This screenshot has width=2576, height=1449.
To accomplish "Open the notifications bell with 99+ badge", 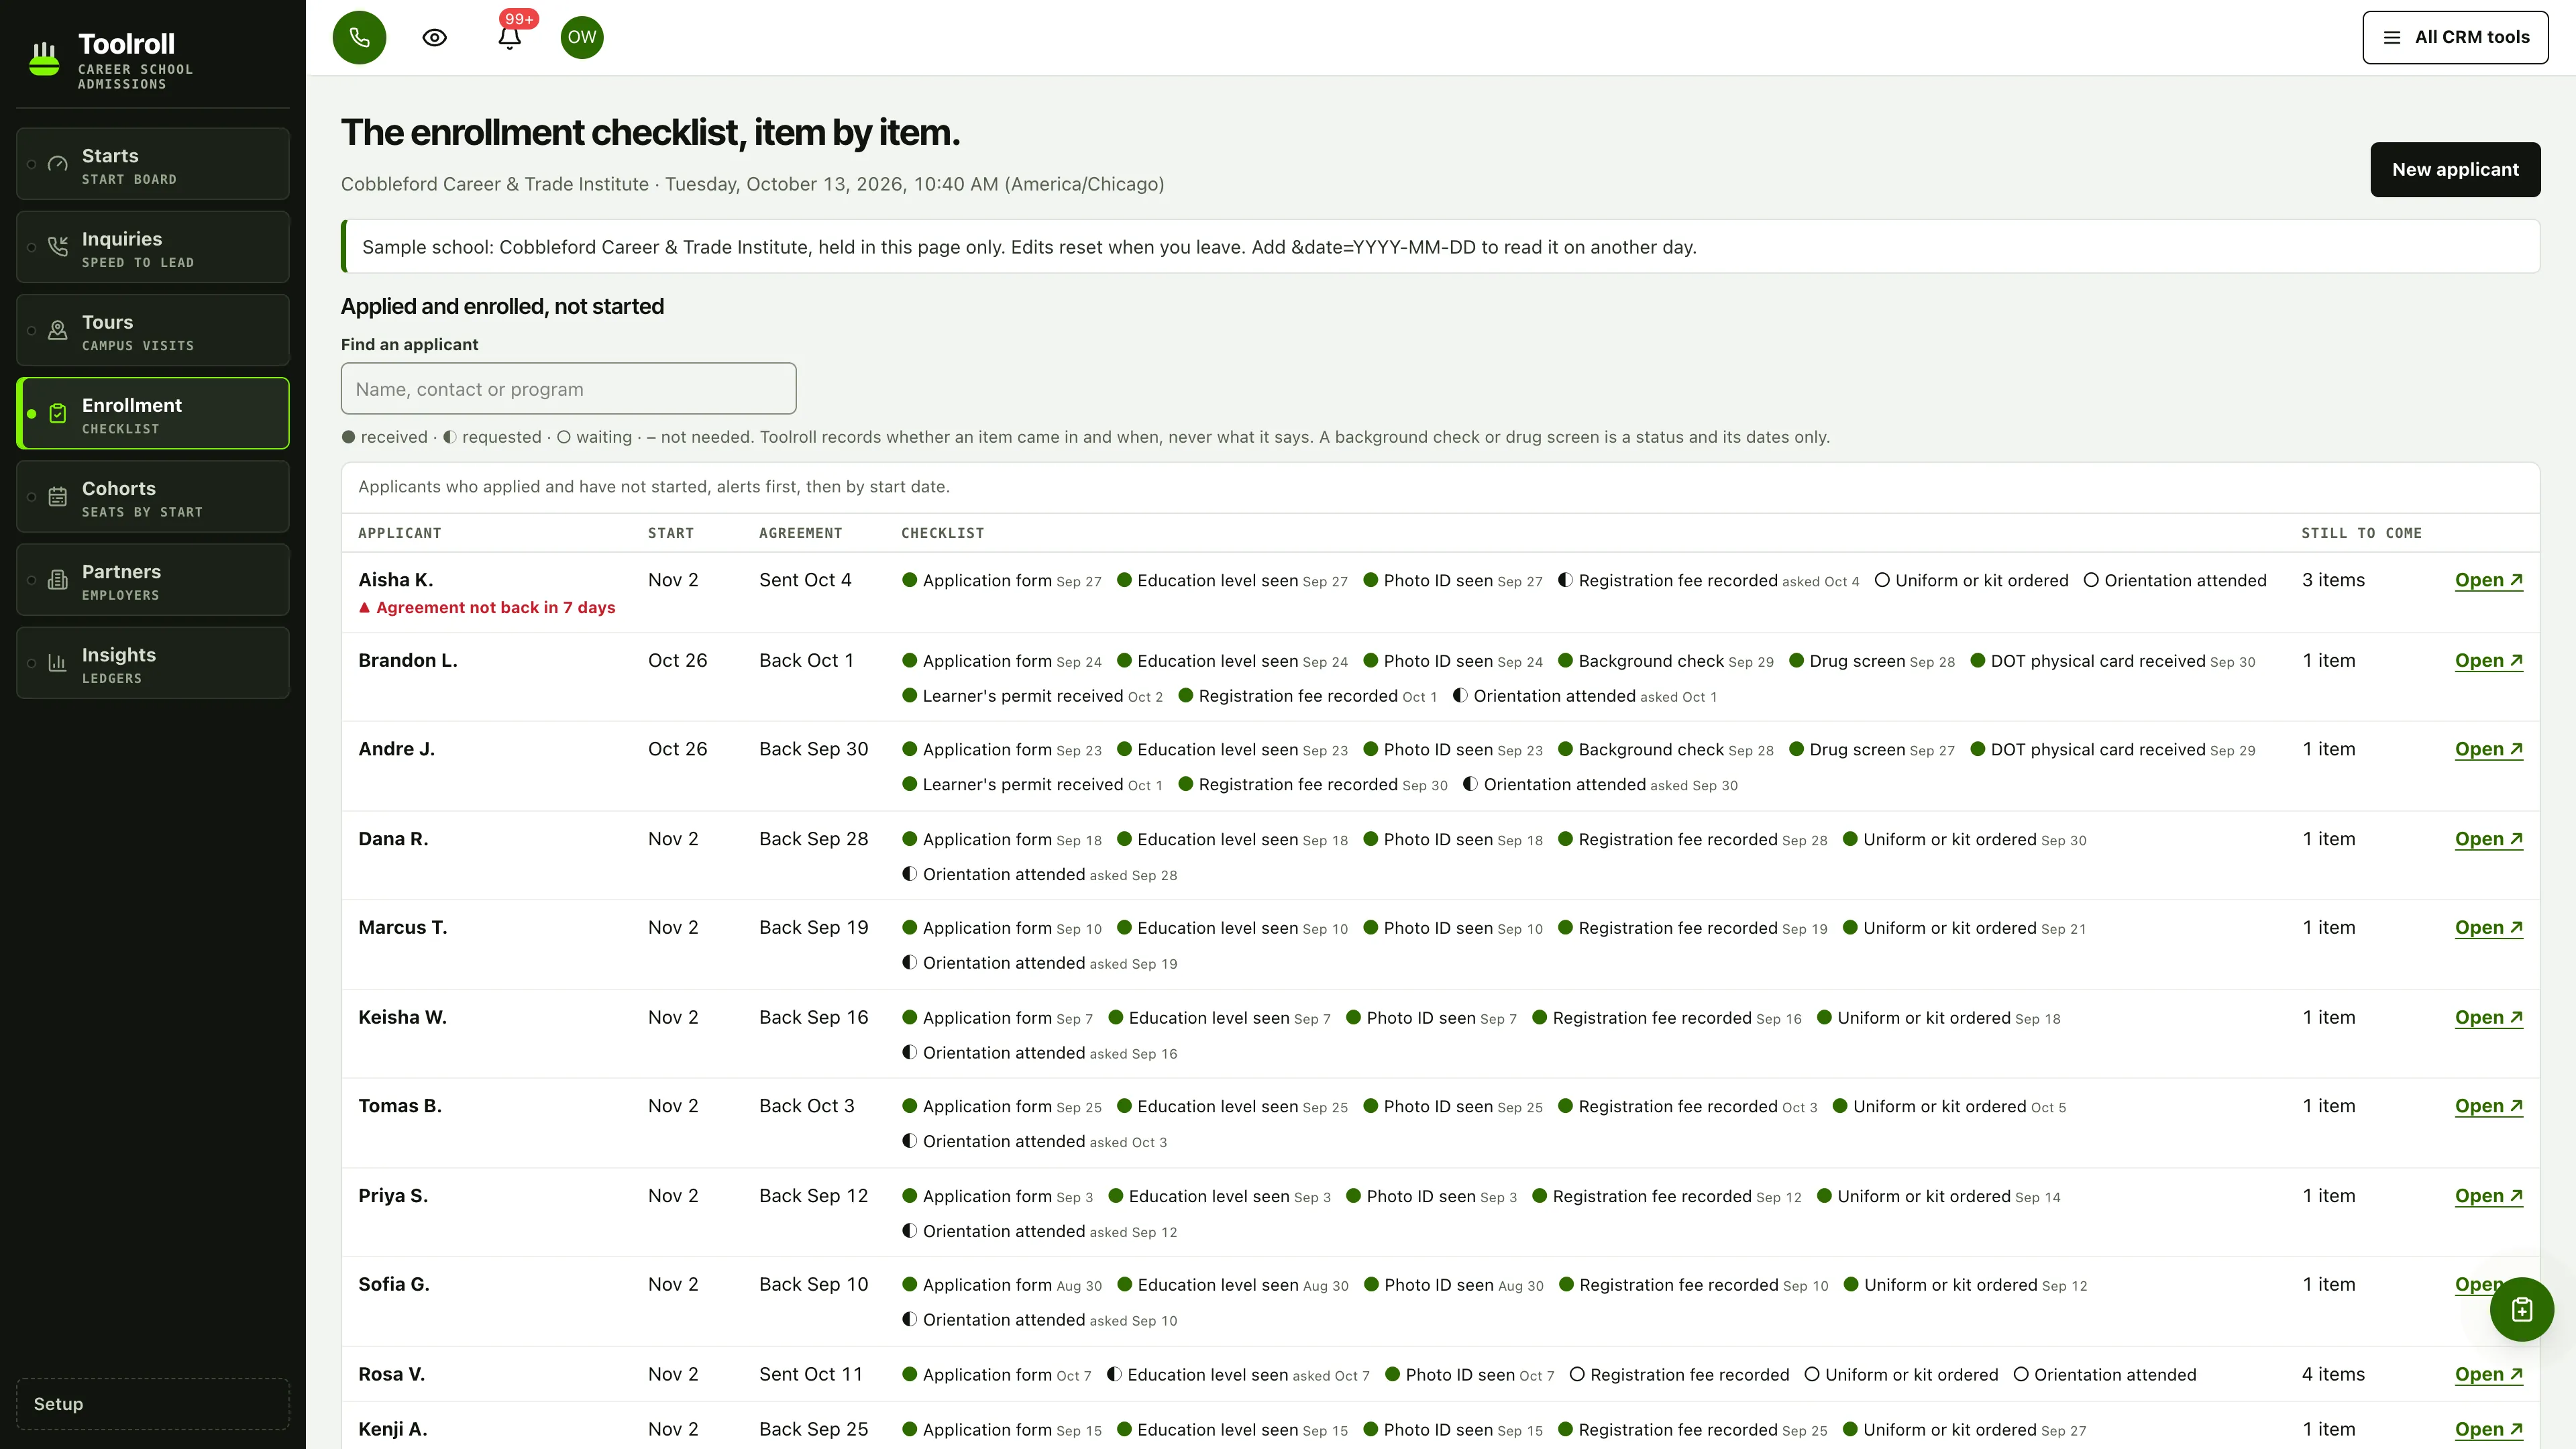I will (x=510, y=37).
